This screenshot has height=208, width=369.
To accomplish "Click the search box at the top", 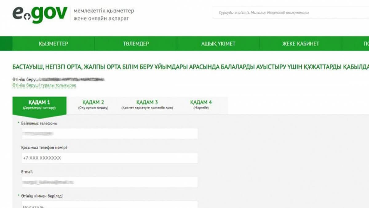I will [x=289, y=13].
